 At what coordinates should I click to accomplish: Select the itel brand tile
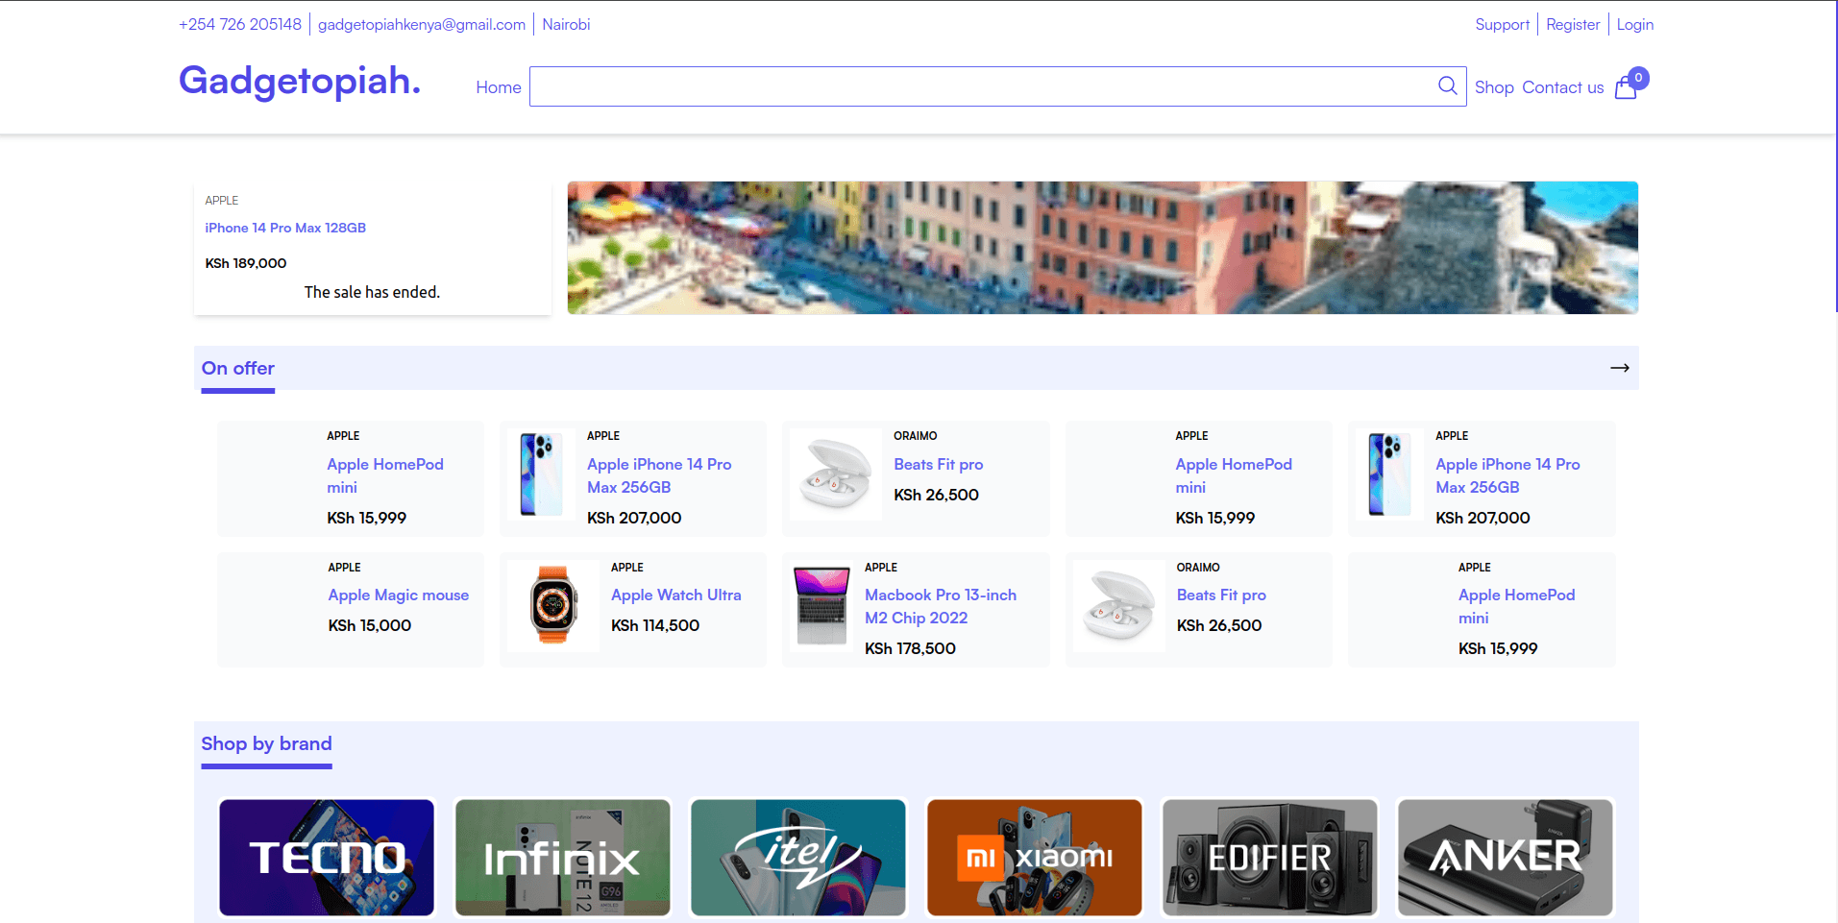point(798,858)
